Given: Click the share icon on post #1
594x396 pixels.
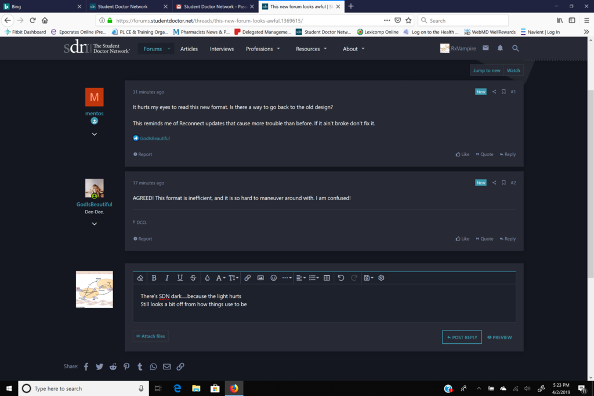Looking at the screenshot, I should pos(494,92).
